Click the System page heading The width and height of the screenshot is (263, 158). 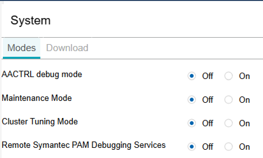(x=30, y=20)
